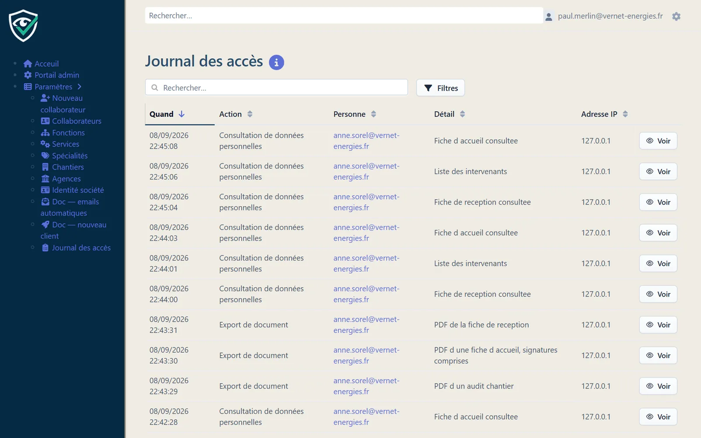Viewport: 701px width, 438px height.
Task: Click the Spécialités tags icon
Action: click(45, 155)
